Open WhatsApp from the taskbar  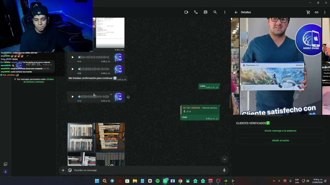pyautogui.click(x=165, y=181)
